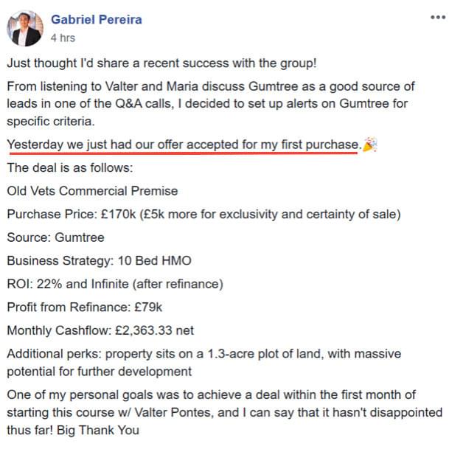The image size is (449, 452).
Task: Click the 'Business Strategy: 10 Bed HMO' line
Action: click(x=99, y=260)
